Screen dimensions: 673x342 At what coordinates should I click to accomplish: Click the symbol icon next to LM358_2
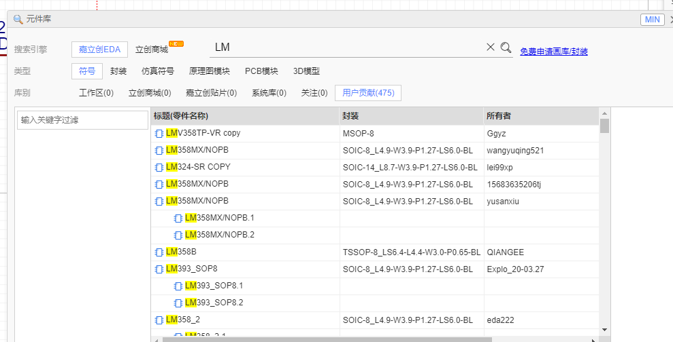(x=159, y=320)
